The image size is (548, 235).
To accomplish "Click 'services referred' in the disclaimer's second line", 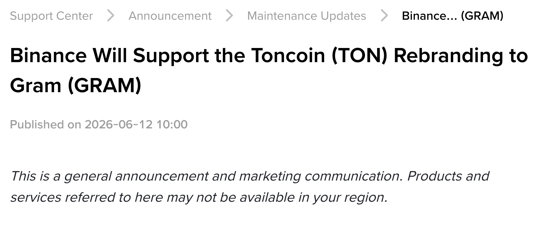I will pos(63,197).
